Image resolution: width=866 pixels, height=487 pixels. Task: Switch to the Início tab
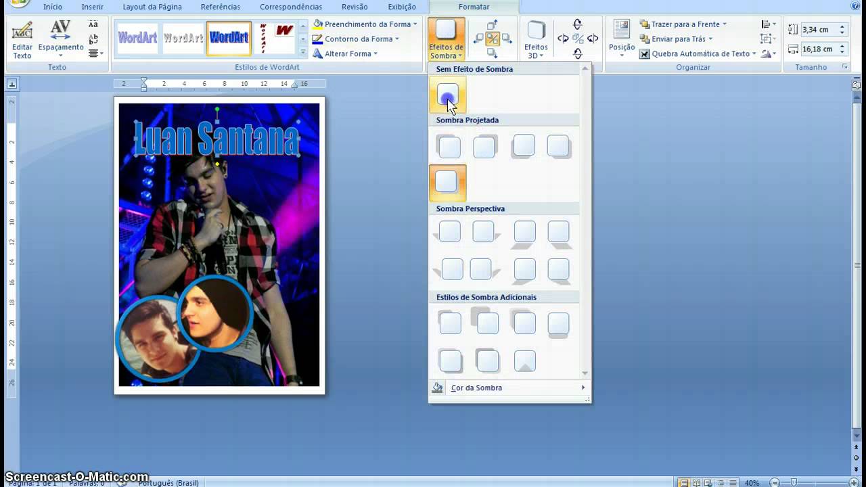pos(52,7)
